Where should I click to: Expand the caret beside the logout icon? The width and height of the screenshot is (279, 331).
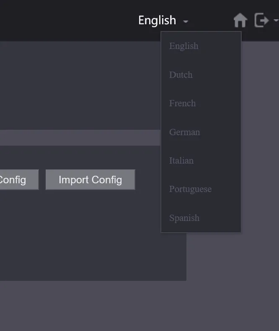(x=276, y=20)
